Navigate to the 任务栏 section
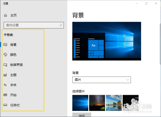 point(15,105)
